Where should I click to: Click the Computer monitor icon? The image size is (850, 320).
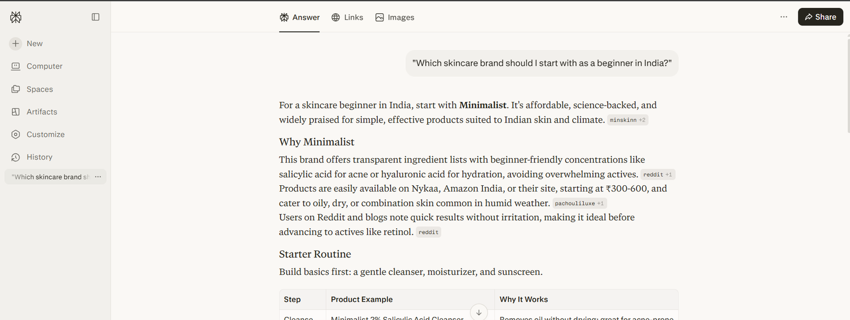tap(16, 66)
